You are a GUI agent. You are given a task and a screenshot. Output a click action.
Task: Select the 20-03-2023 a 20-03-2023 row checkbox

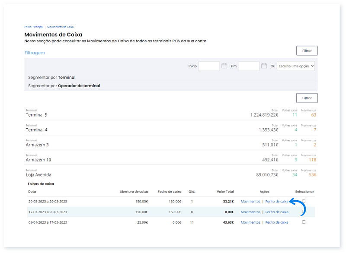(304, 201)
